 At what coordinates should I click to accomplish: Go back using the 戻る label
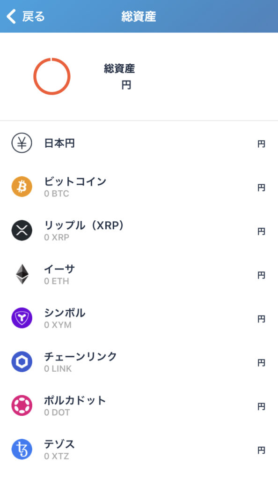[33, 16]
